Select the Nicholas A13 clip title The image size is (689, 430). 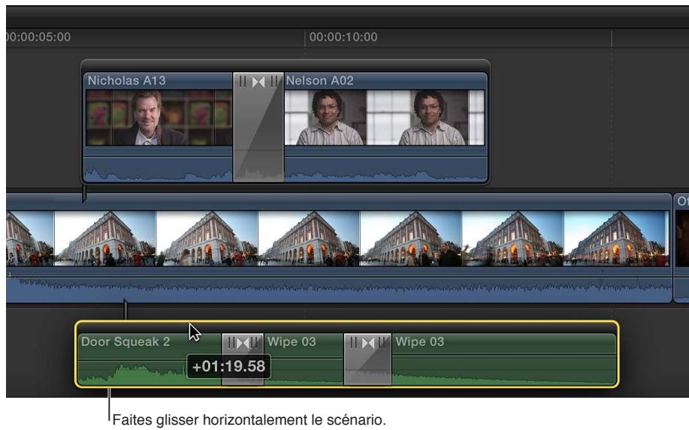coord(126,81)
